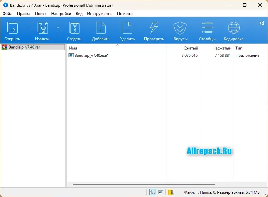
Task: Click the Открыть (Open) toolbar icon
Action: point(12,28)
